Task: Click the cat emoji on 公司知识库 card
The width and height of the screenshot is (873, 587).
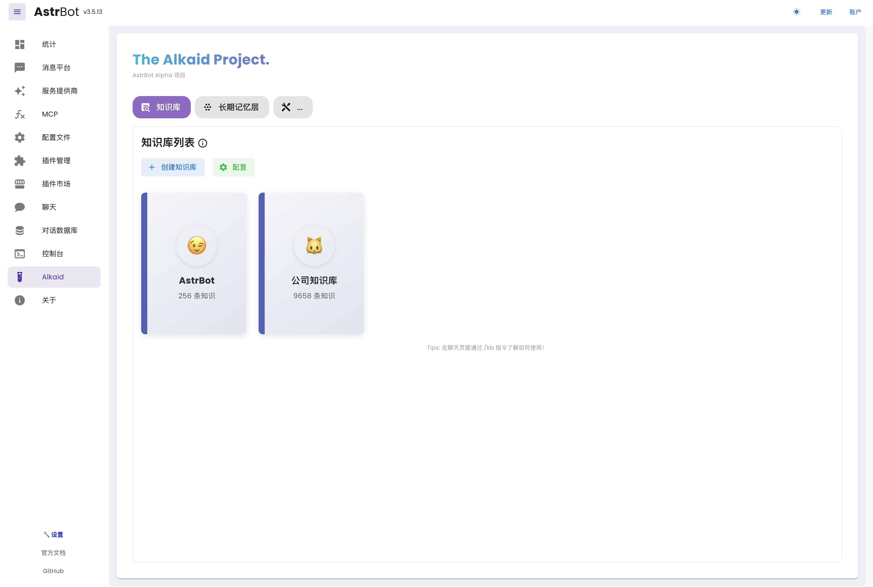Action: pos(314,245)
